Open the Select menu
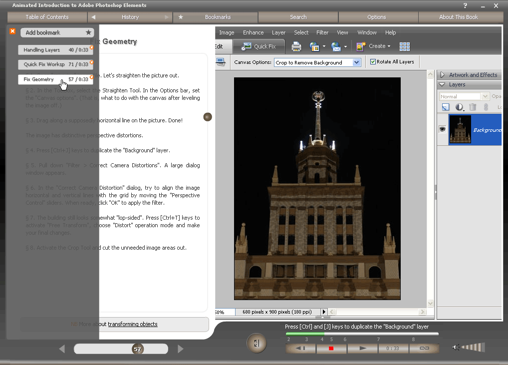 301,32
